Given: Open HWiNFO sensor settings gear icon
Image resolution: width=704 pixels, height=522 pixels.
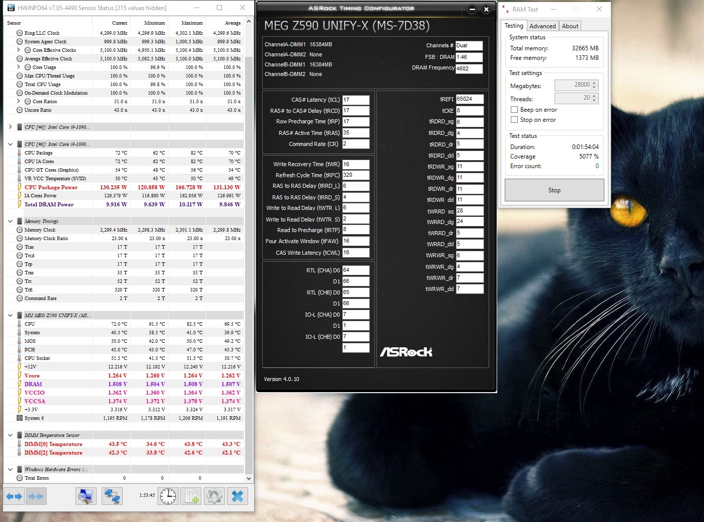Looking at the screenshot, I should [214, 496].
